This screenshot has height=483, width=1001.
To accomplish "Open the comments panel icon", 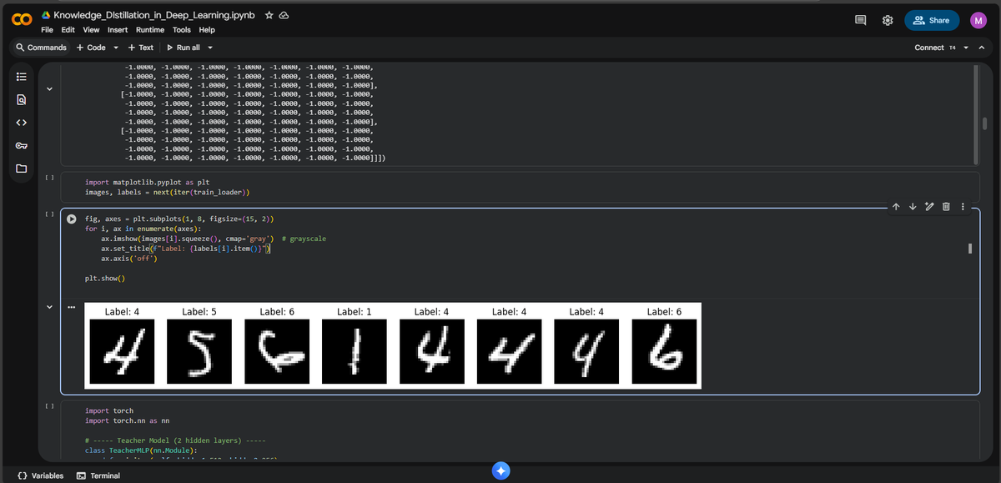I will [x=860, y=19].
